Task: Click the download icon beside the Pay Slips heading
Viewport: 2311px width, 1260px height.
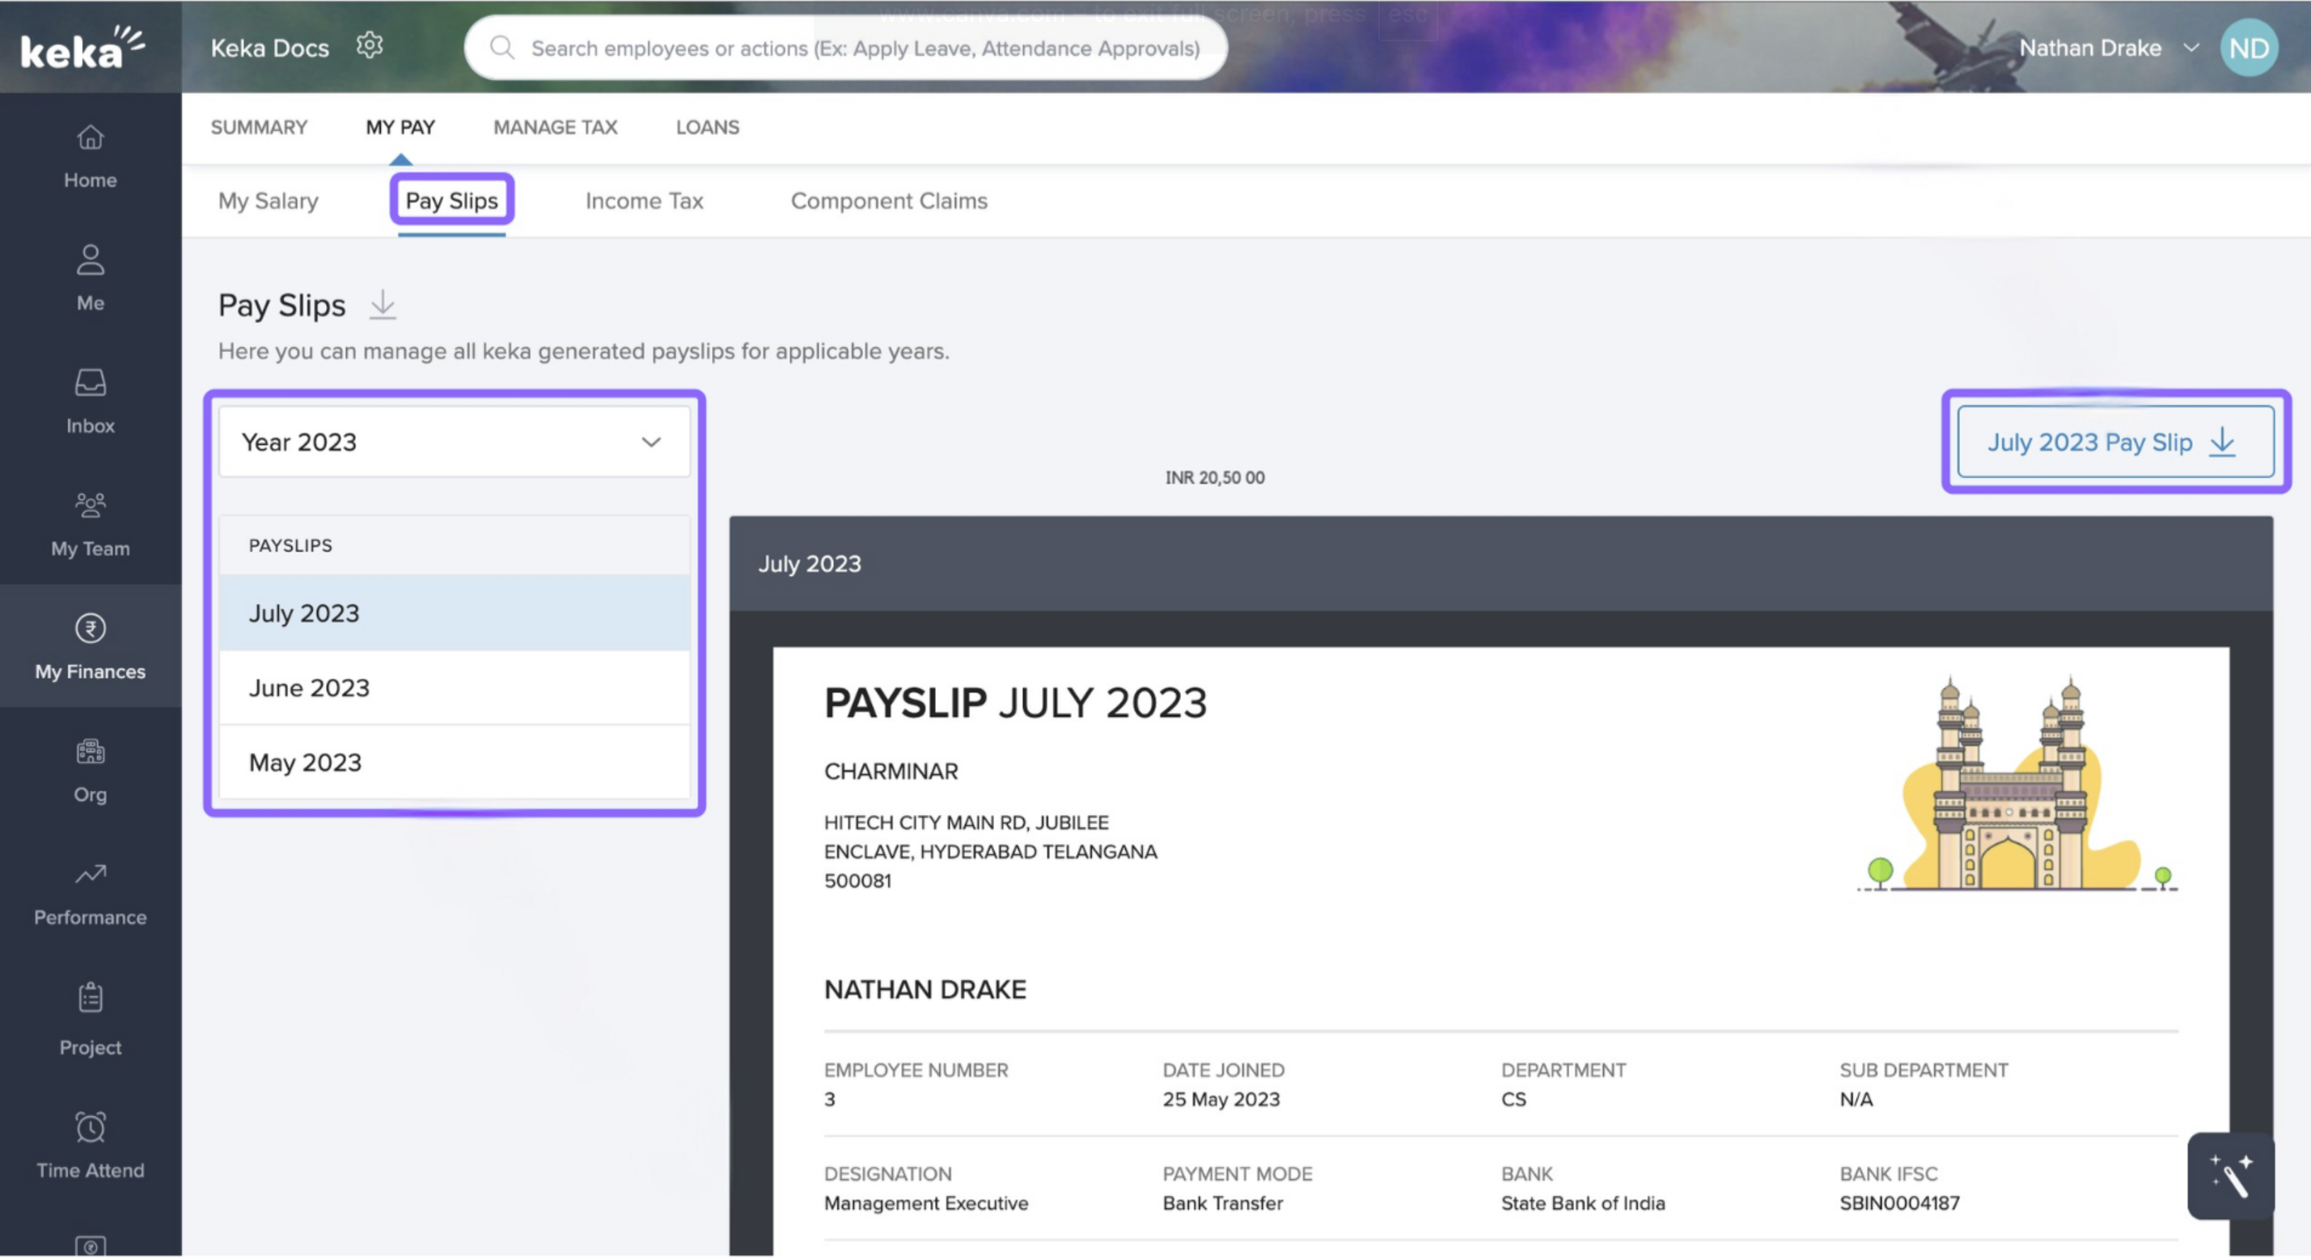Action: [383, 305]
